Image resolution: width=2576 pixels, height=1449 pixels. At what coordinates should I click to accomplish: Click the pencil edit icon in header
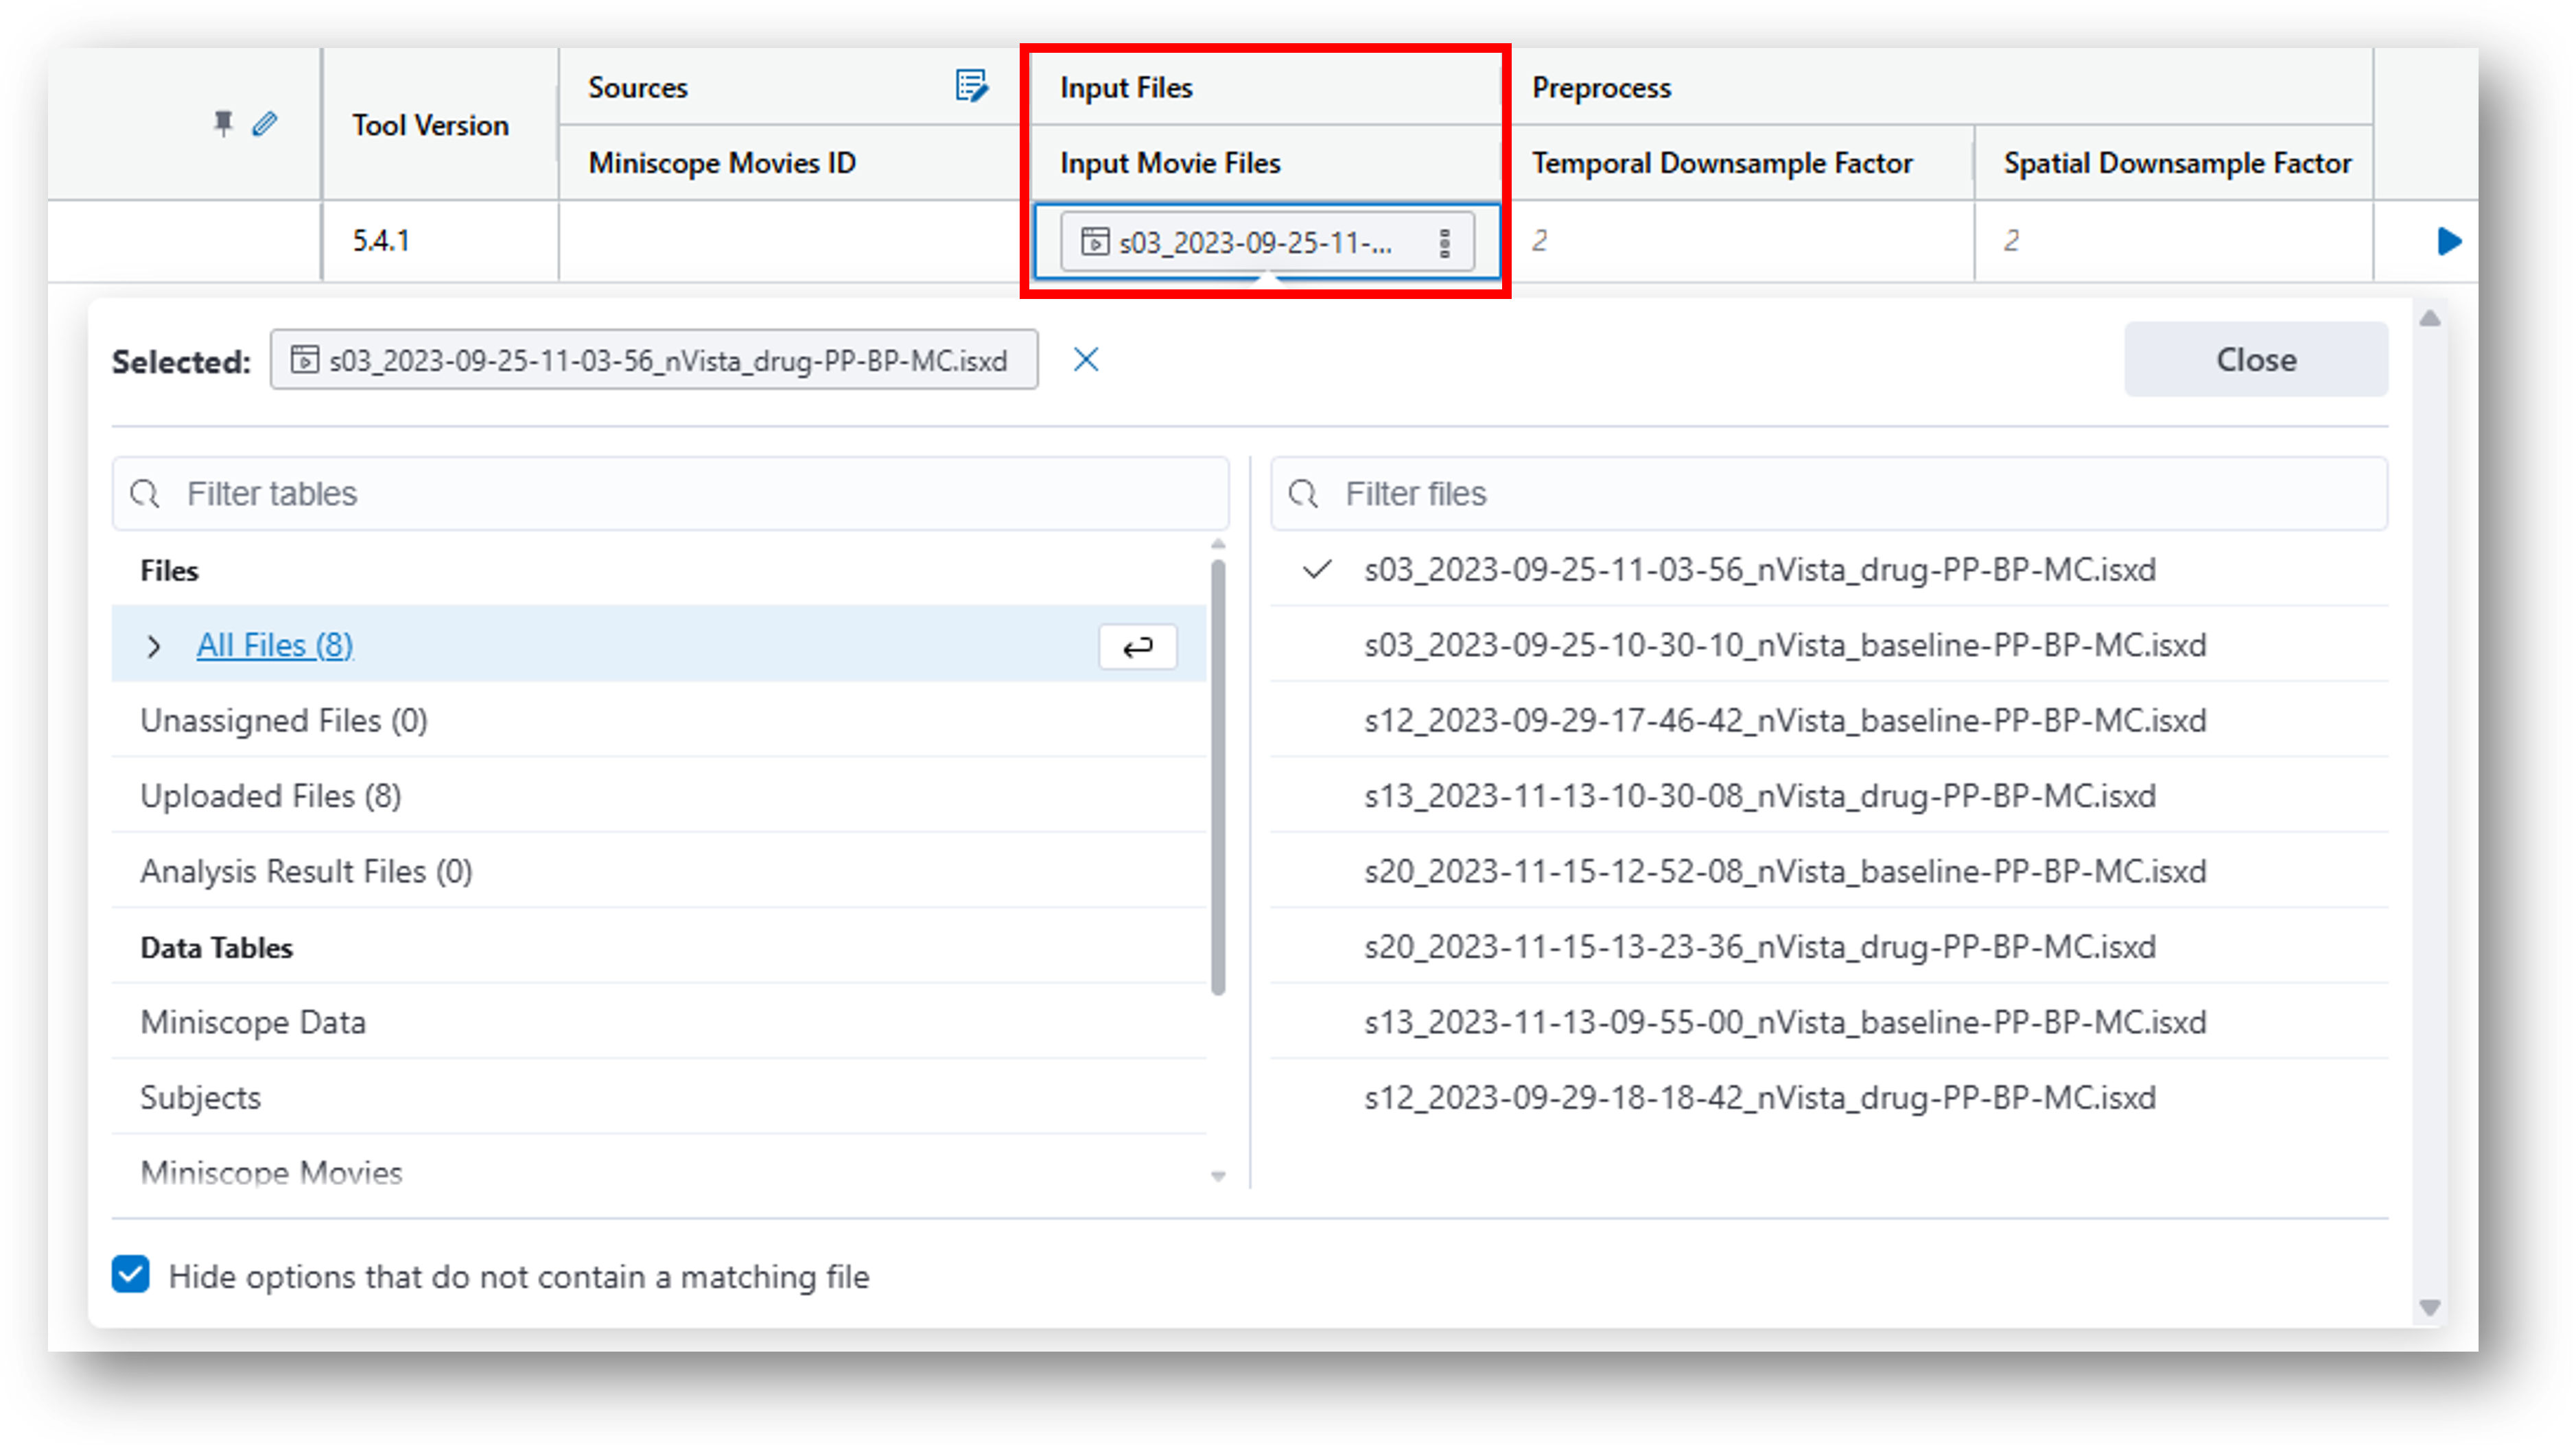point(264,123)
